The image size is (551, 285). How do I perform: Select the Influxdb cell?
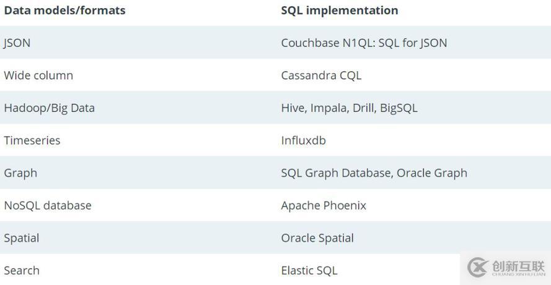[303, 140]
